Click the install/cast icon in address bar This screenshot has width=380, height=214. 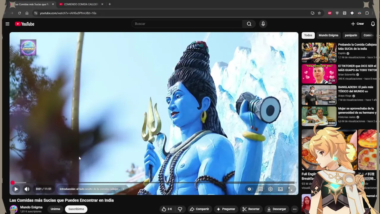pos(313,13)
